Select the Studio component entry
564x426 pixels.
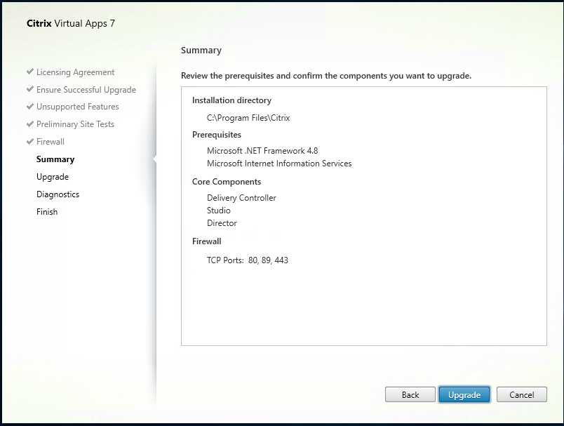click(x=219, y=211)
